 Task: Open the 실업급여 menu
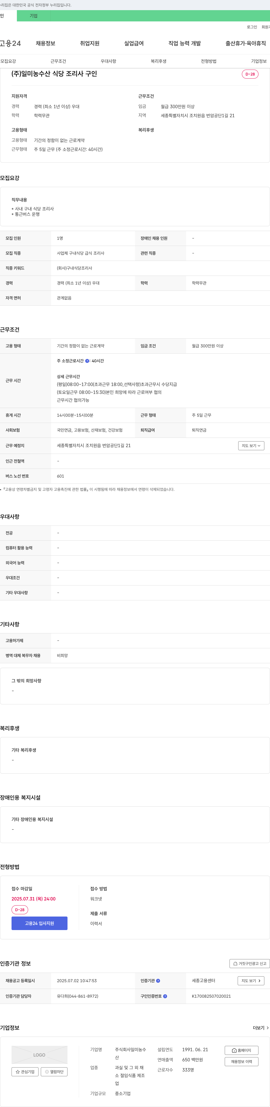pyautogui.click(x=134, y=43)
